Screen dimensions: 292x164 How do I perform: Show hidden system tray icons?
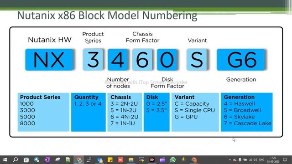pyautogui.click(x=229, y=160)
